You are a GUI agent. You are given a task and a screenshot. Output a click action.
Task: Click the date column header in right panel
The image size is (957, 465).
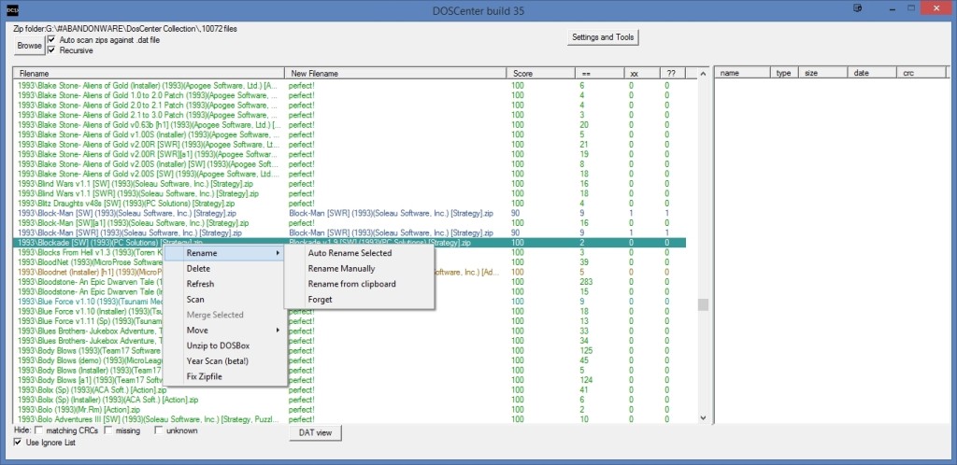tap(872, 73)
